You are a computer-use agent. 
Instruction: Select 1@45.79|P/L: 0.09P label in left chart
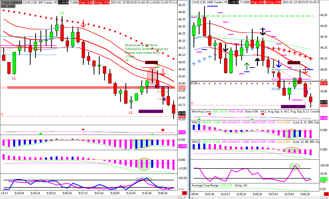coord(151,111)
